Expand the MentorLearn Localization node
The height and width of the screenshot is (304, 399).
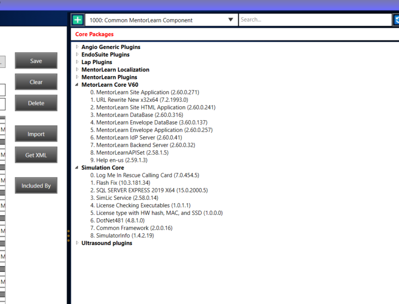(x=77, y=69)
